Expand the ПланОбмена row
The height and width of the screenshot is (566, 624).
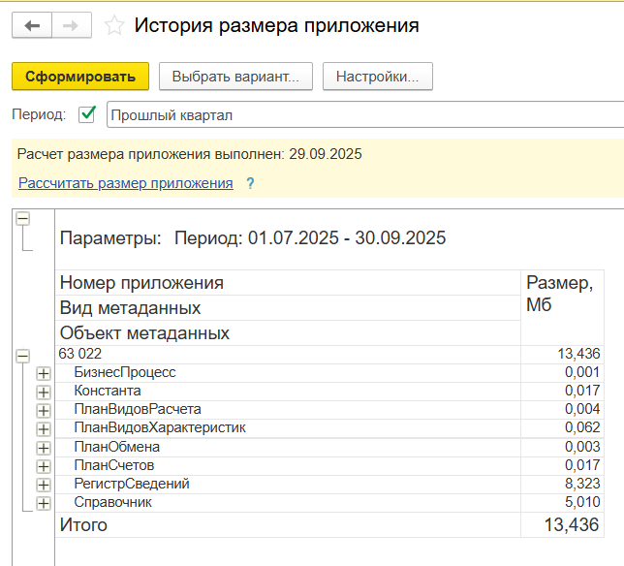click(43, 448)
